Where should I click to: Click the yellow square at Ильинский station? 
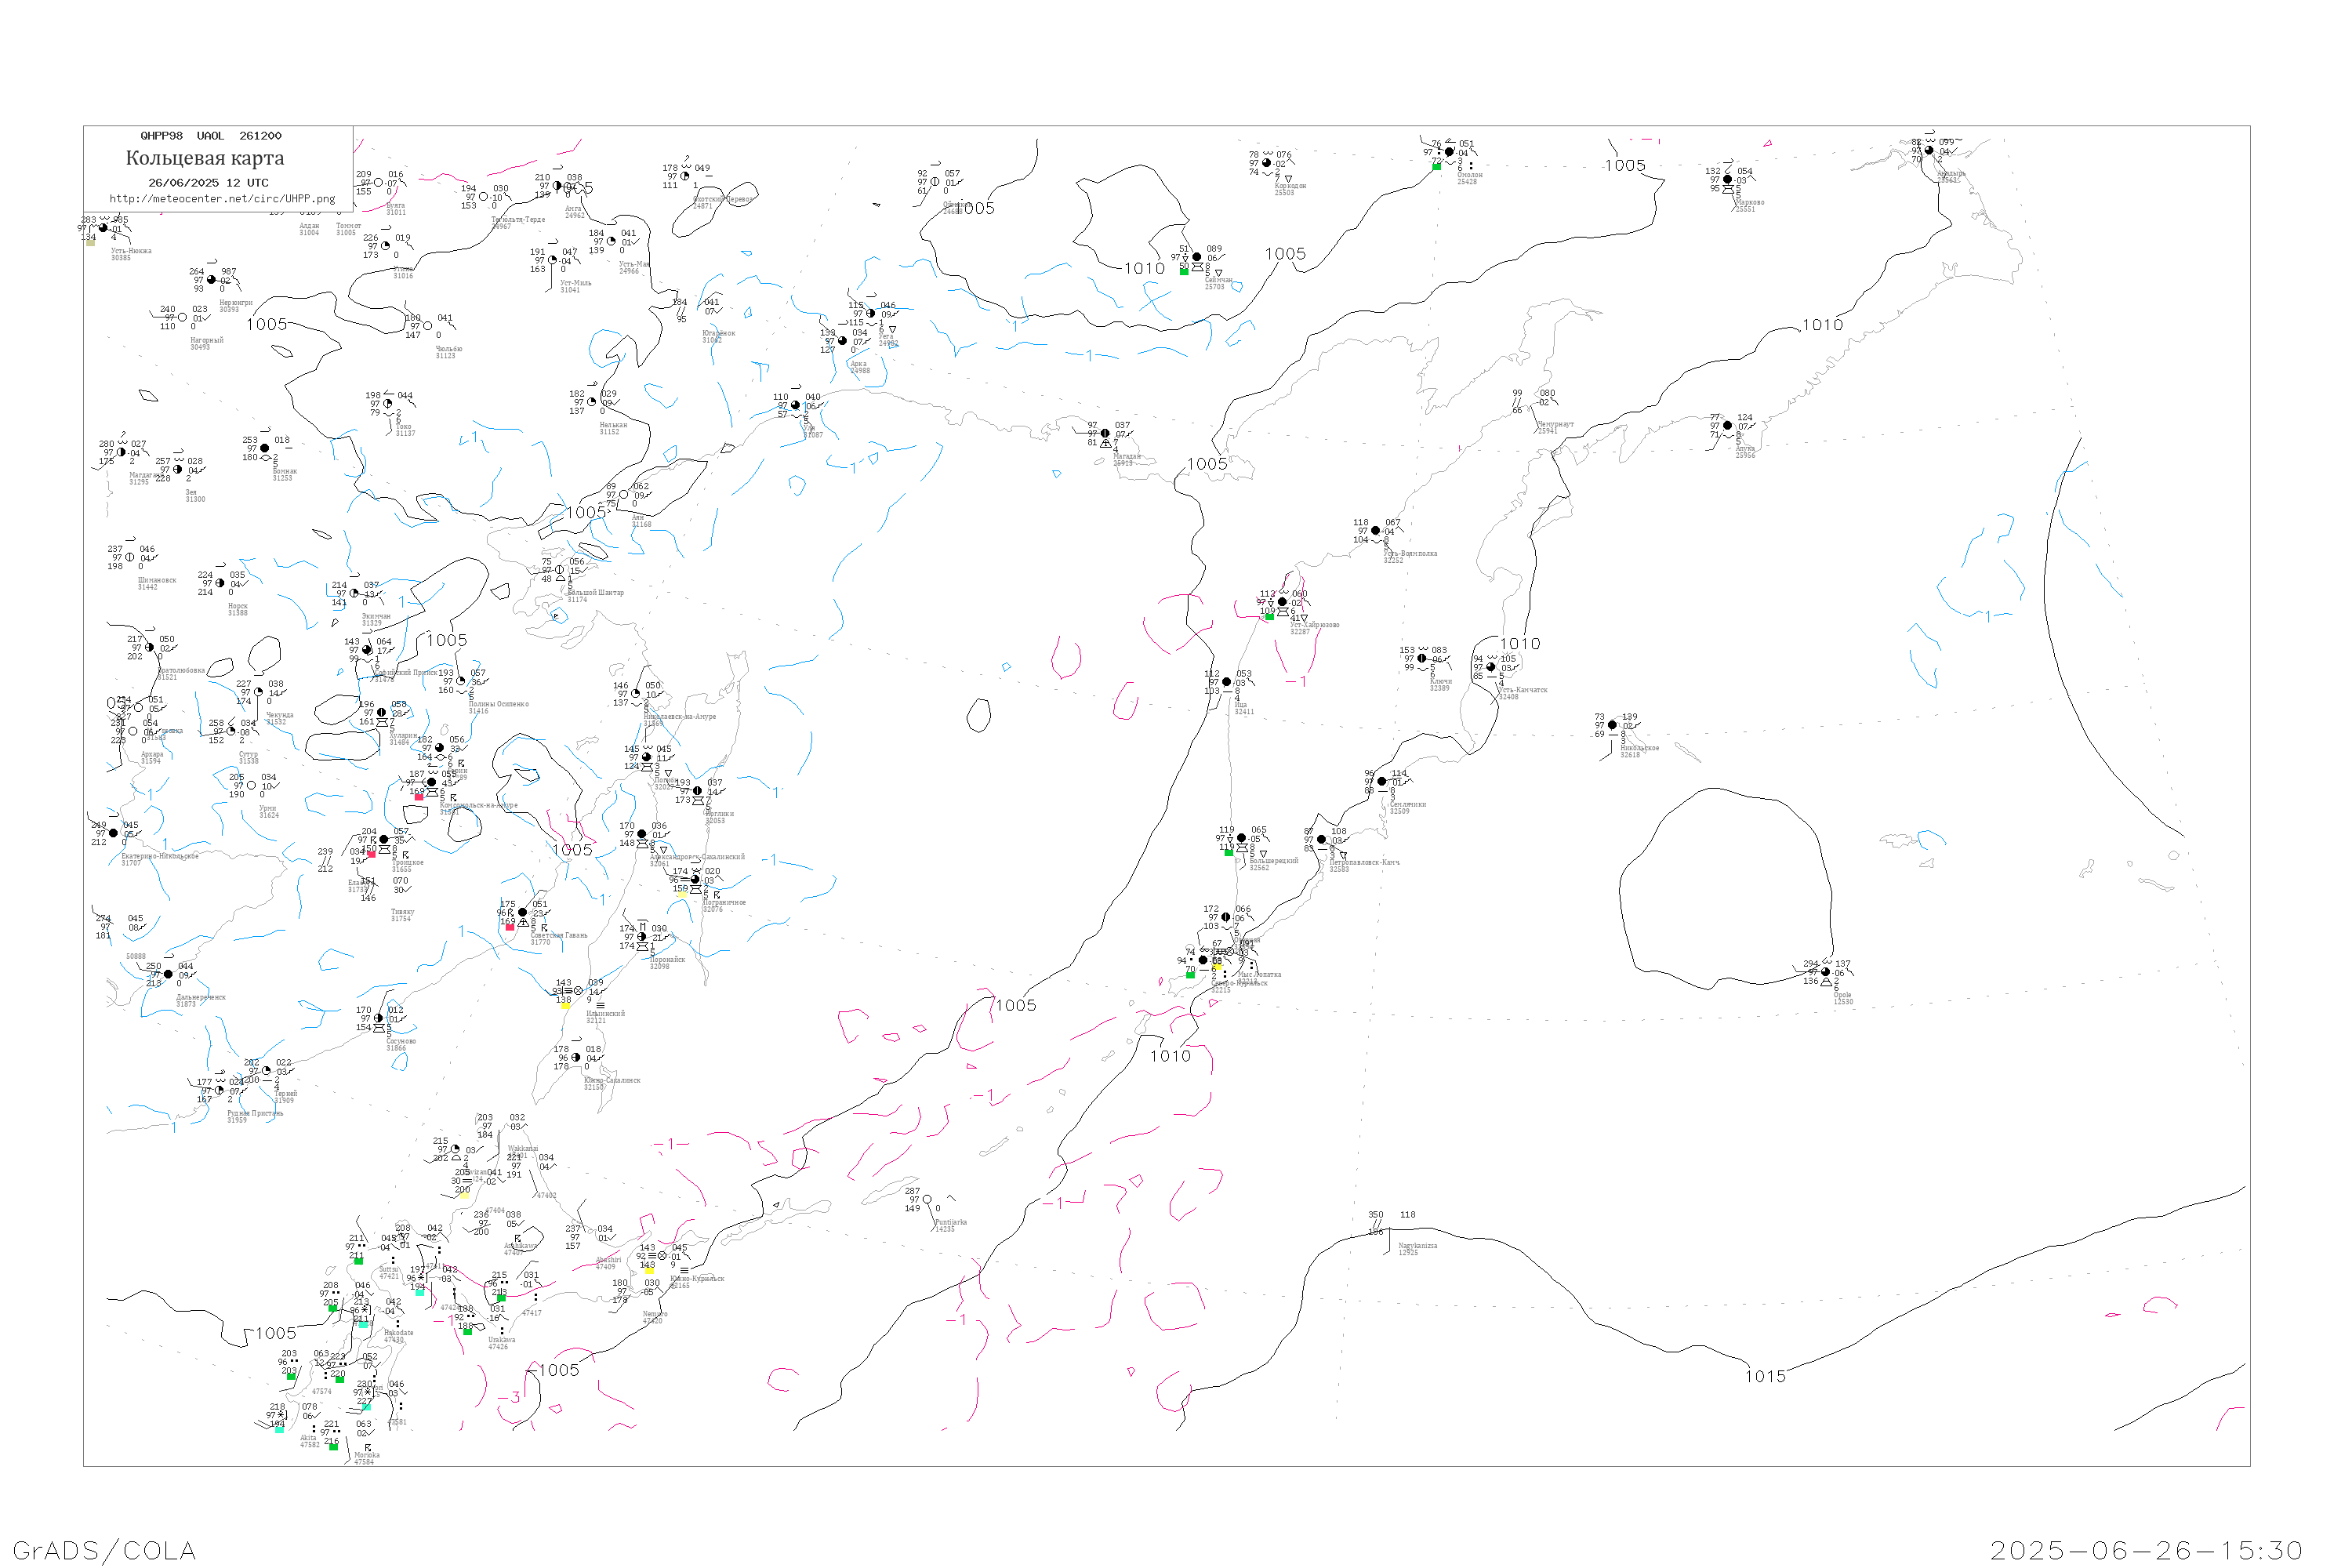(x=566, y=1006)
